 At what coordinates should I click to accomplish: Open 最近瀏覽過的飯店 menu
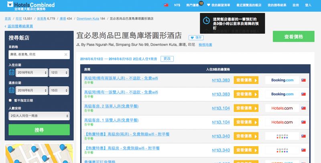pos(249,5)
